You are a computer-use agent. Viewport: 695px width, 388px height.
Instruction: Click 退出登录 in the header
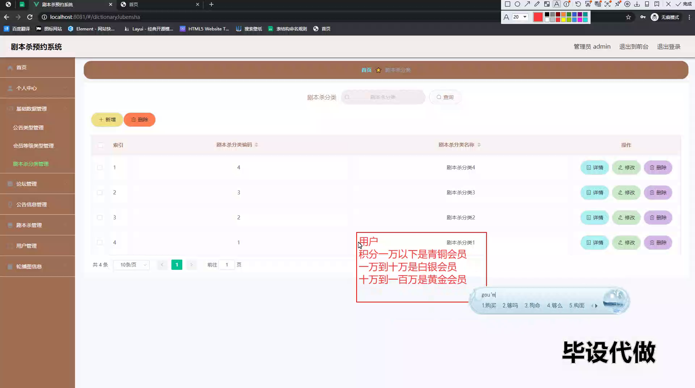669,46
